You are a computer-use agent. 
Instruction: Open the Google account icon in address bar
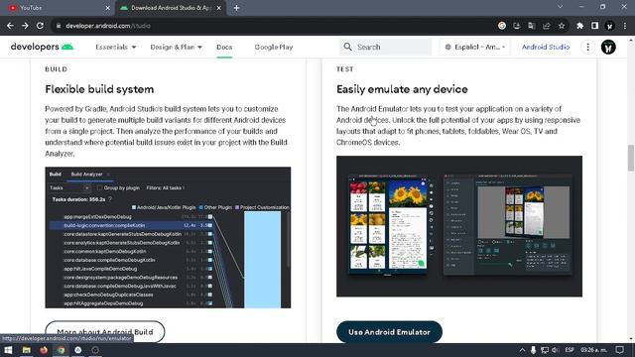coord(502,26)
